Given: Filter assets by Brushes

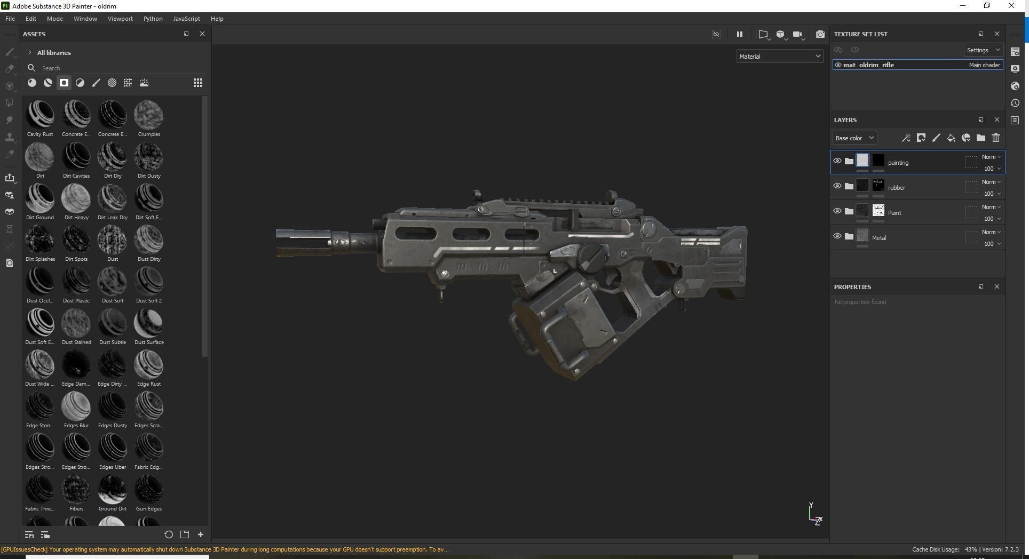Looking at the screenshot, I should (x=96, y=83).
